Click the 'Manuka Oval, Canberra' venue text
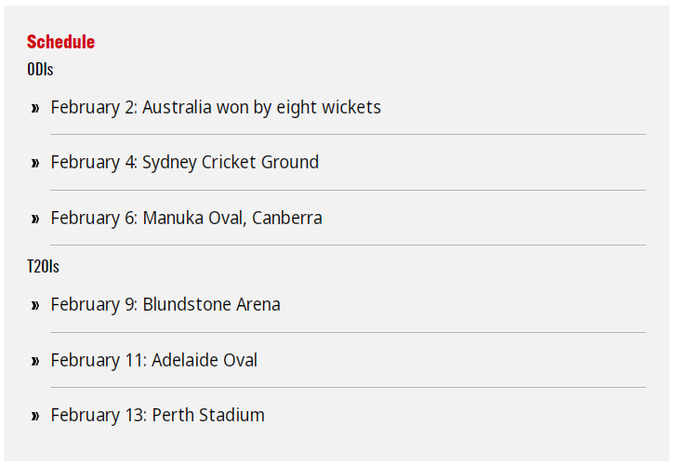The height and width of the screenshot is (465, 674). 232,219
